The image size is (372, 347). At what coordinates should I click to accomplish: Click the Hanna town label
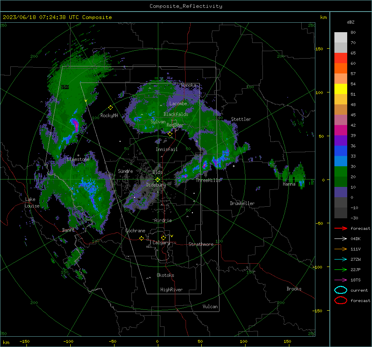pos(289,184)
